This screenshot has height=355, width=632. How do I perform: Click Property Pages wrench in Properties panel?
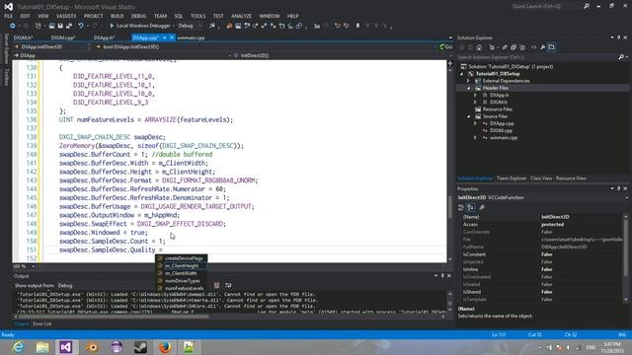click(x=482, y=208)
